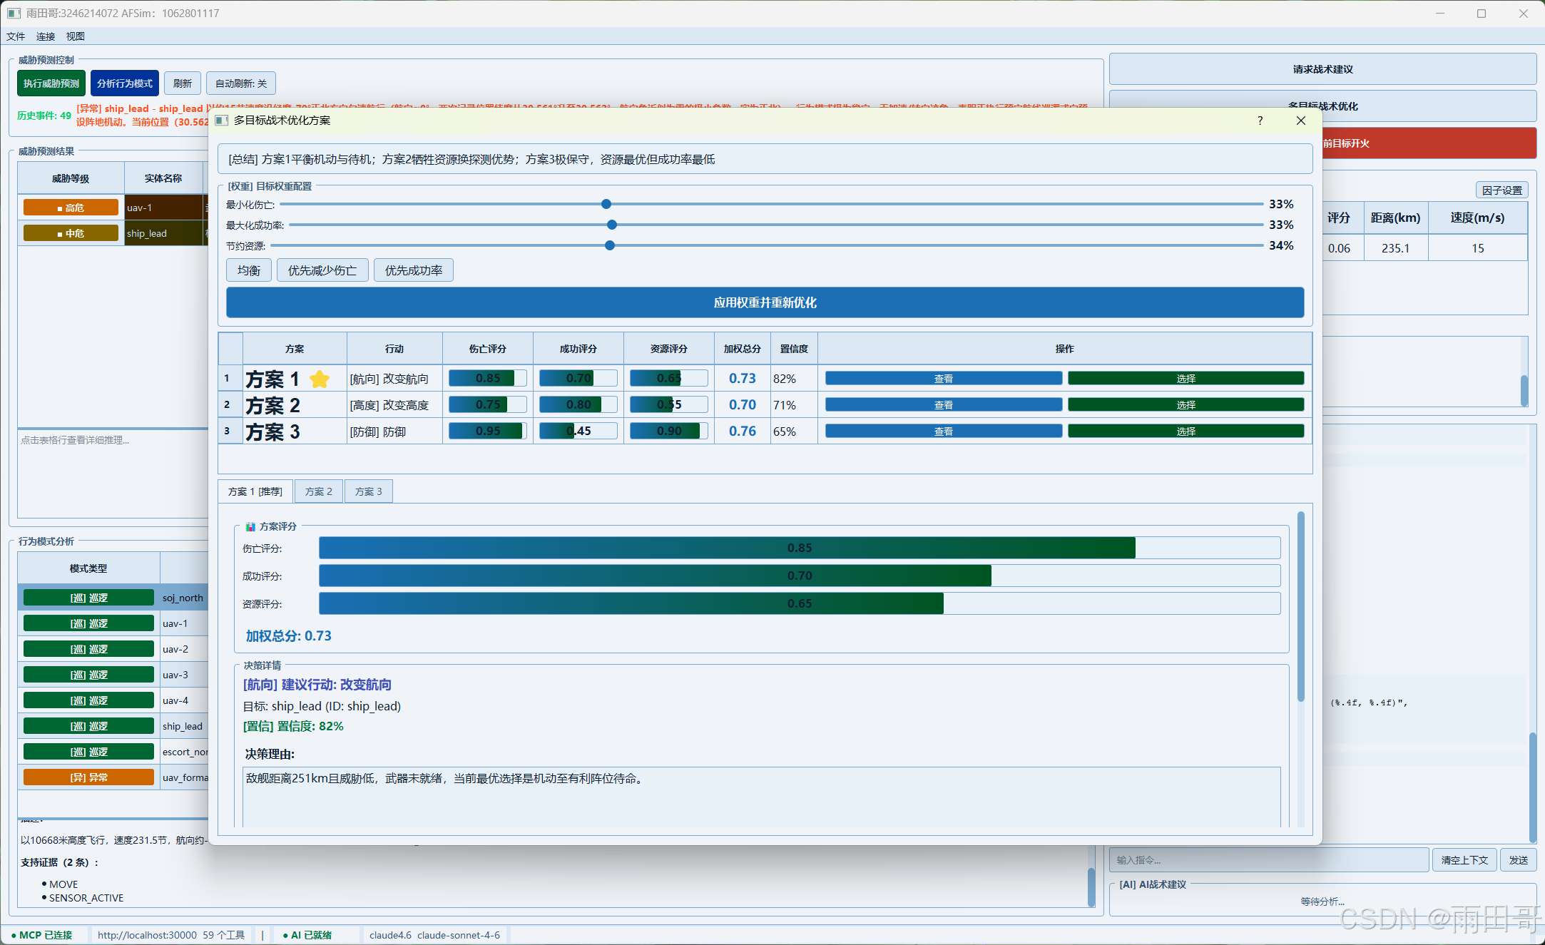Click the dialog help question mark

pos(1260,121)
